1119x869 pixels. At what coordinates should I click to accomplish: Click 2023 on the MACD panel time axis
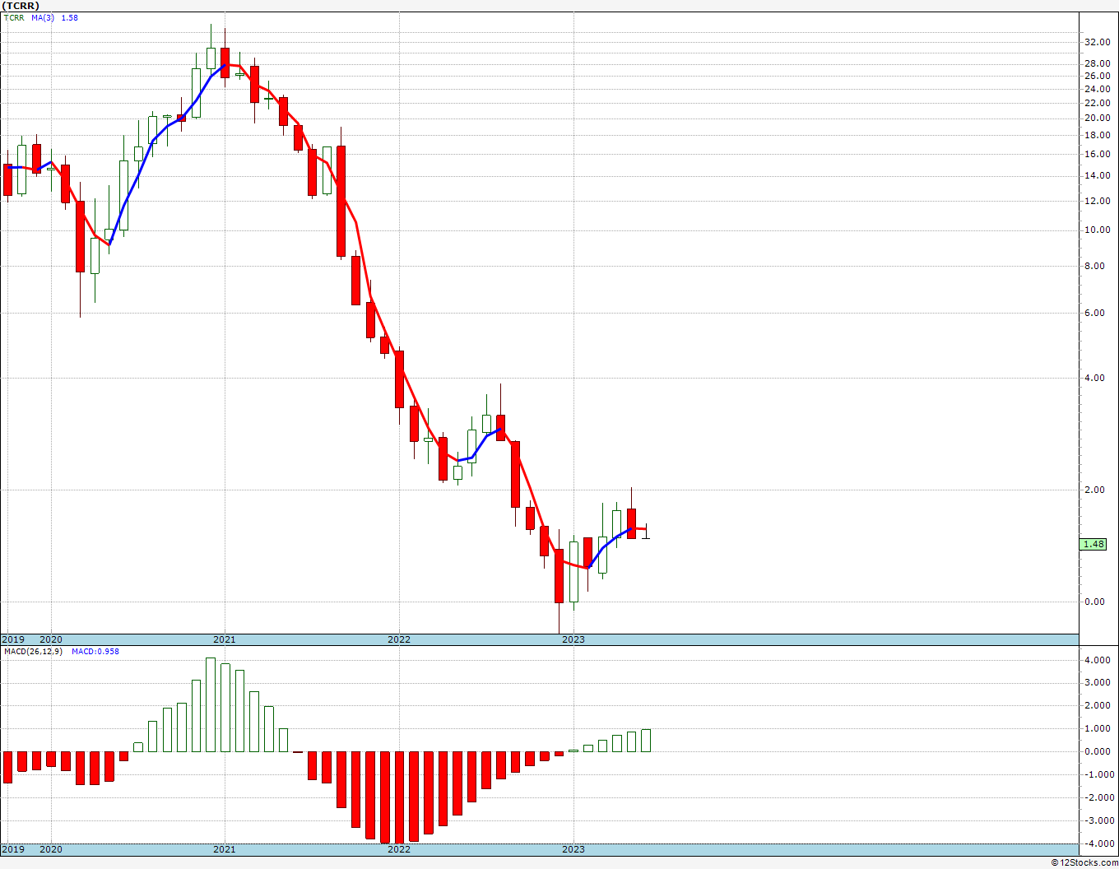(x=573, y=849)
